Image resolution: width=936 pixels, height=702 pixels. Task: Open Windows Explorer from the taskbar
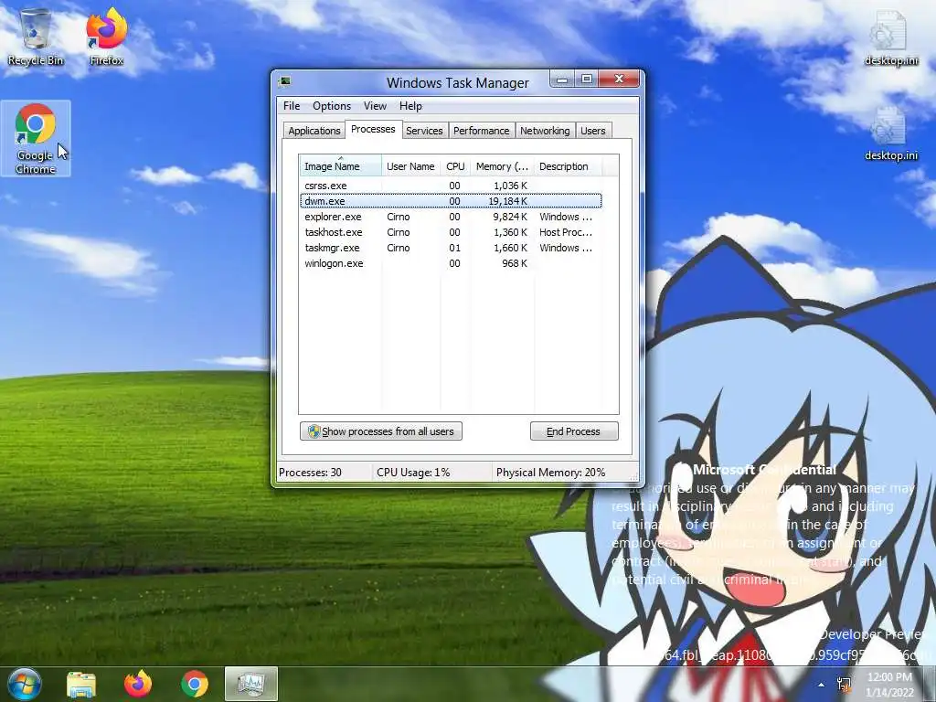(81, 684)
